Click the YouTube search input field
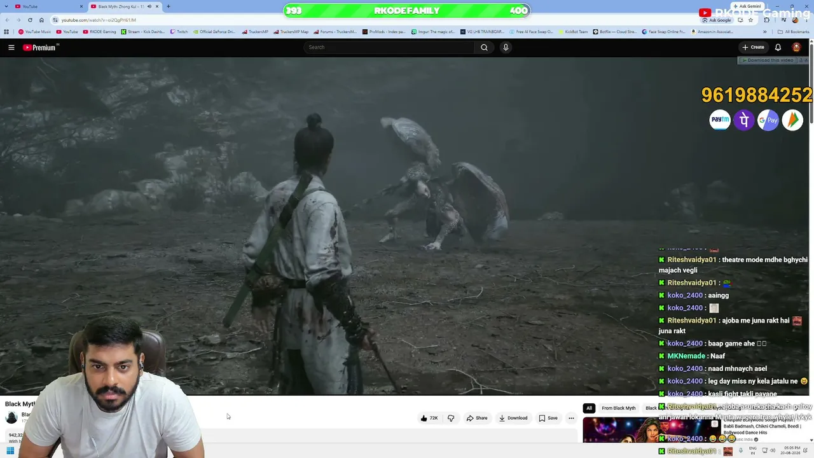This screenshot has width=814, height=458. [389, 47]
